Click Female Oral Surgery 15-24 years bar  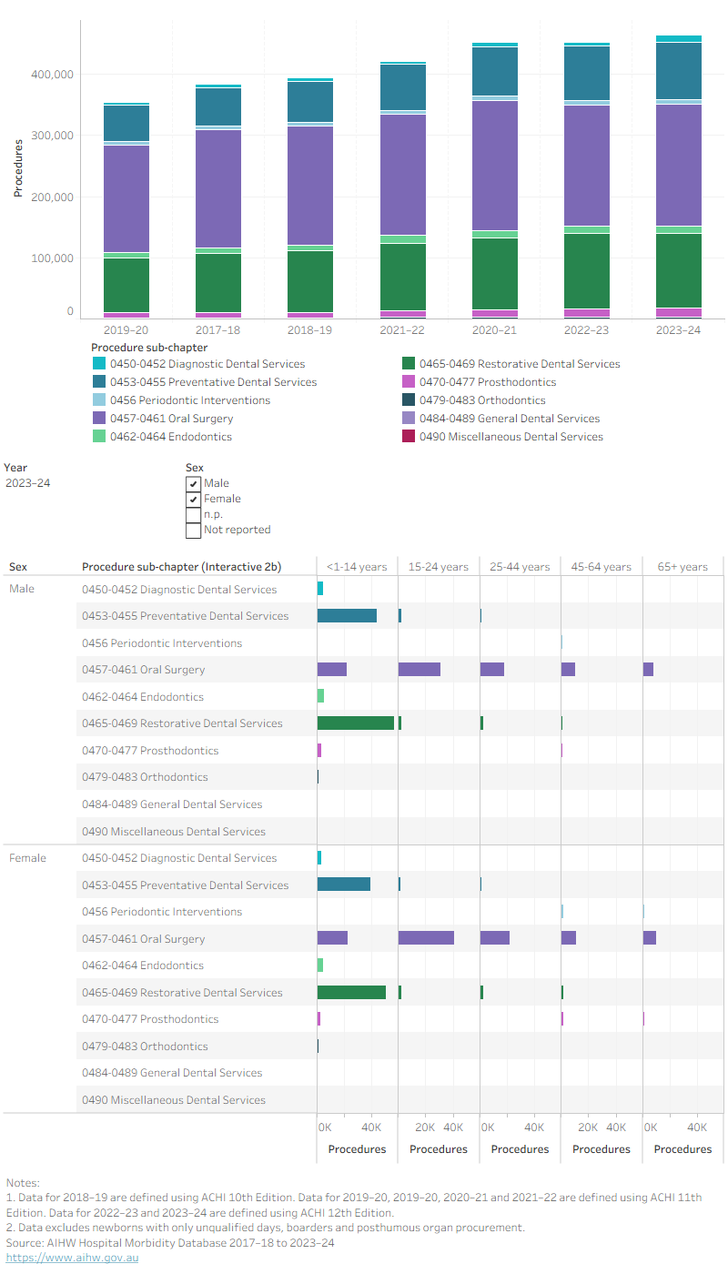pyautogui.click(x=426, y=938)
